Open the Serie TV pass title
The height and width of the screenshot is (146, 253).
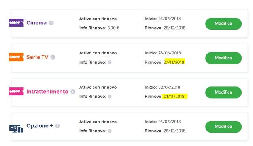click(38, 57)
